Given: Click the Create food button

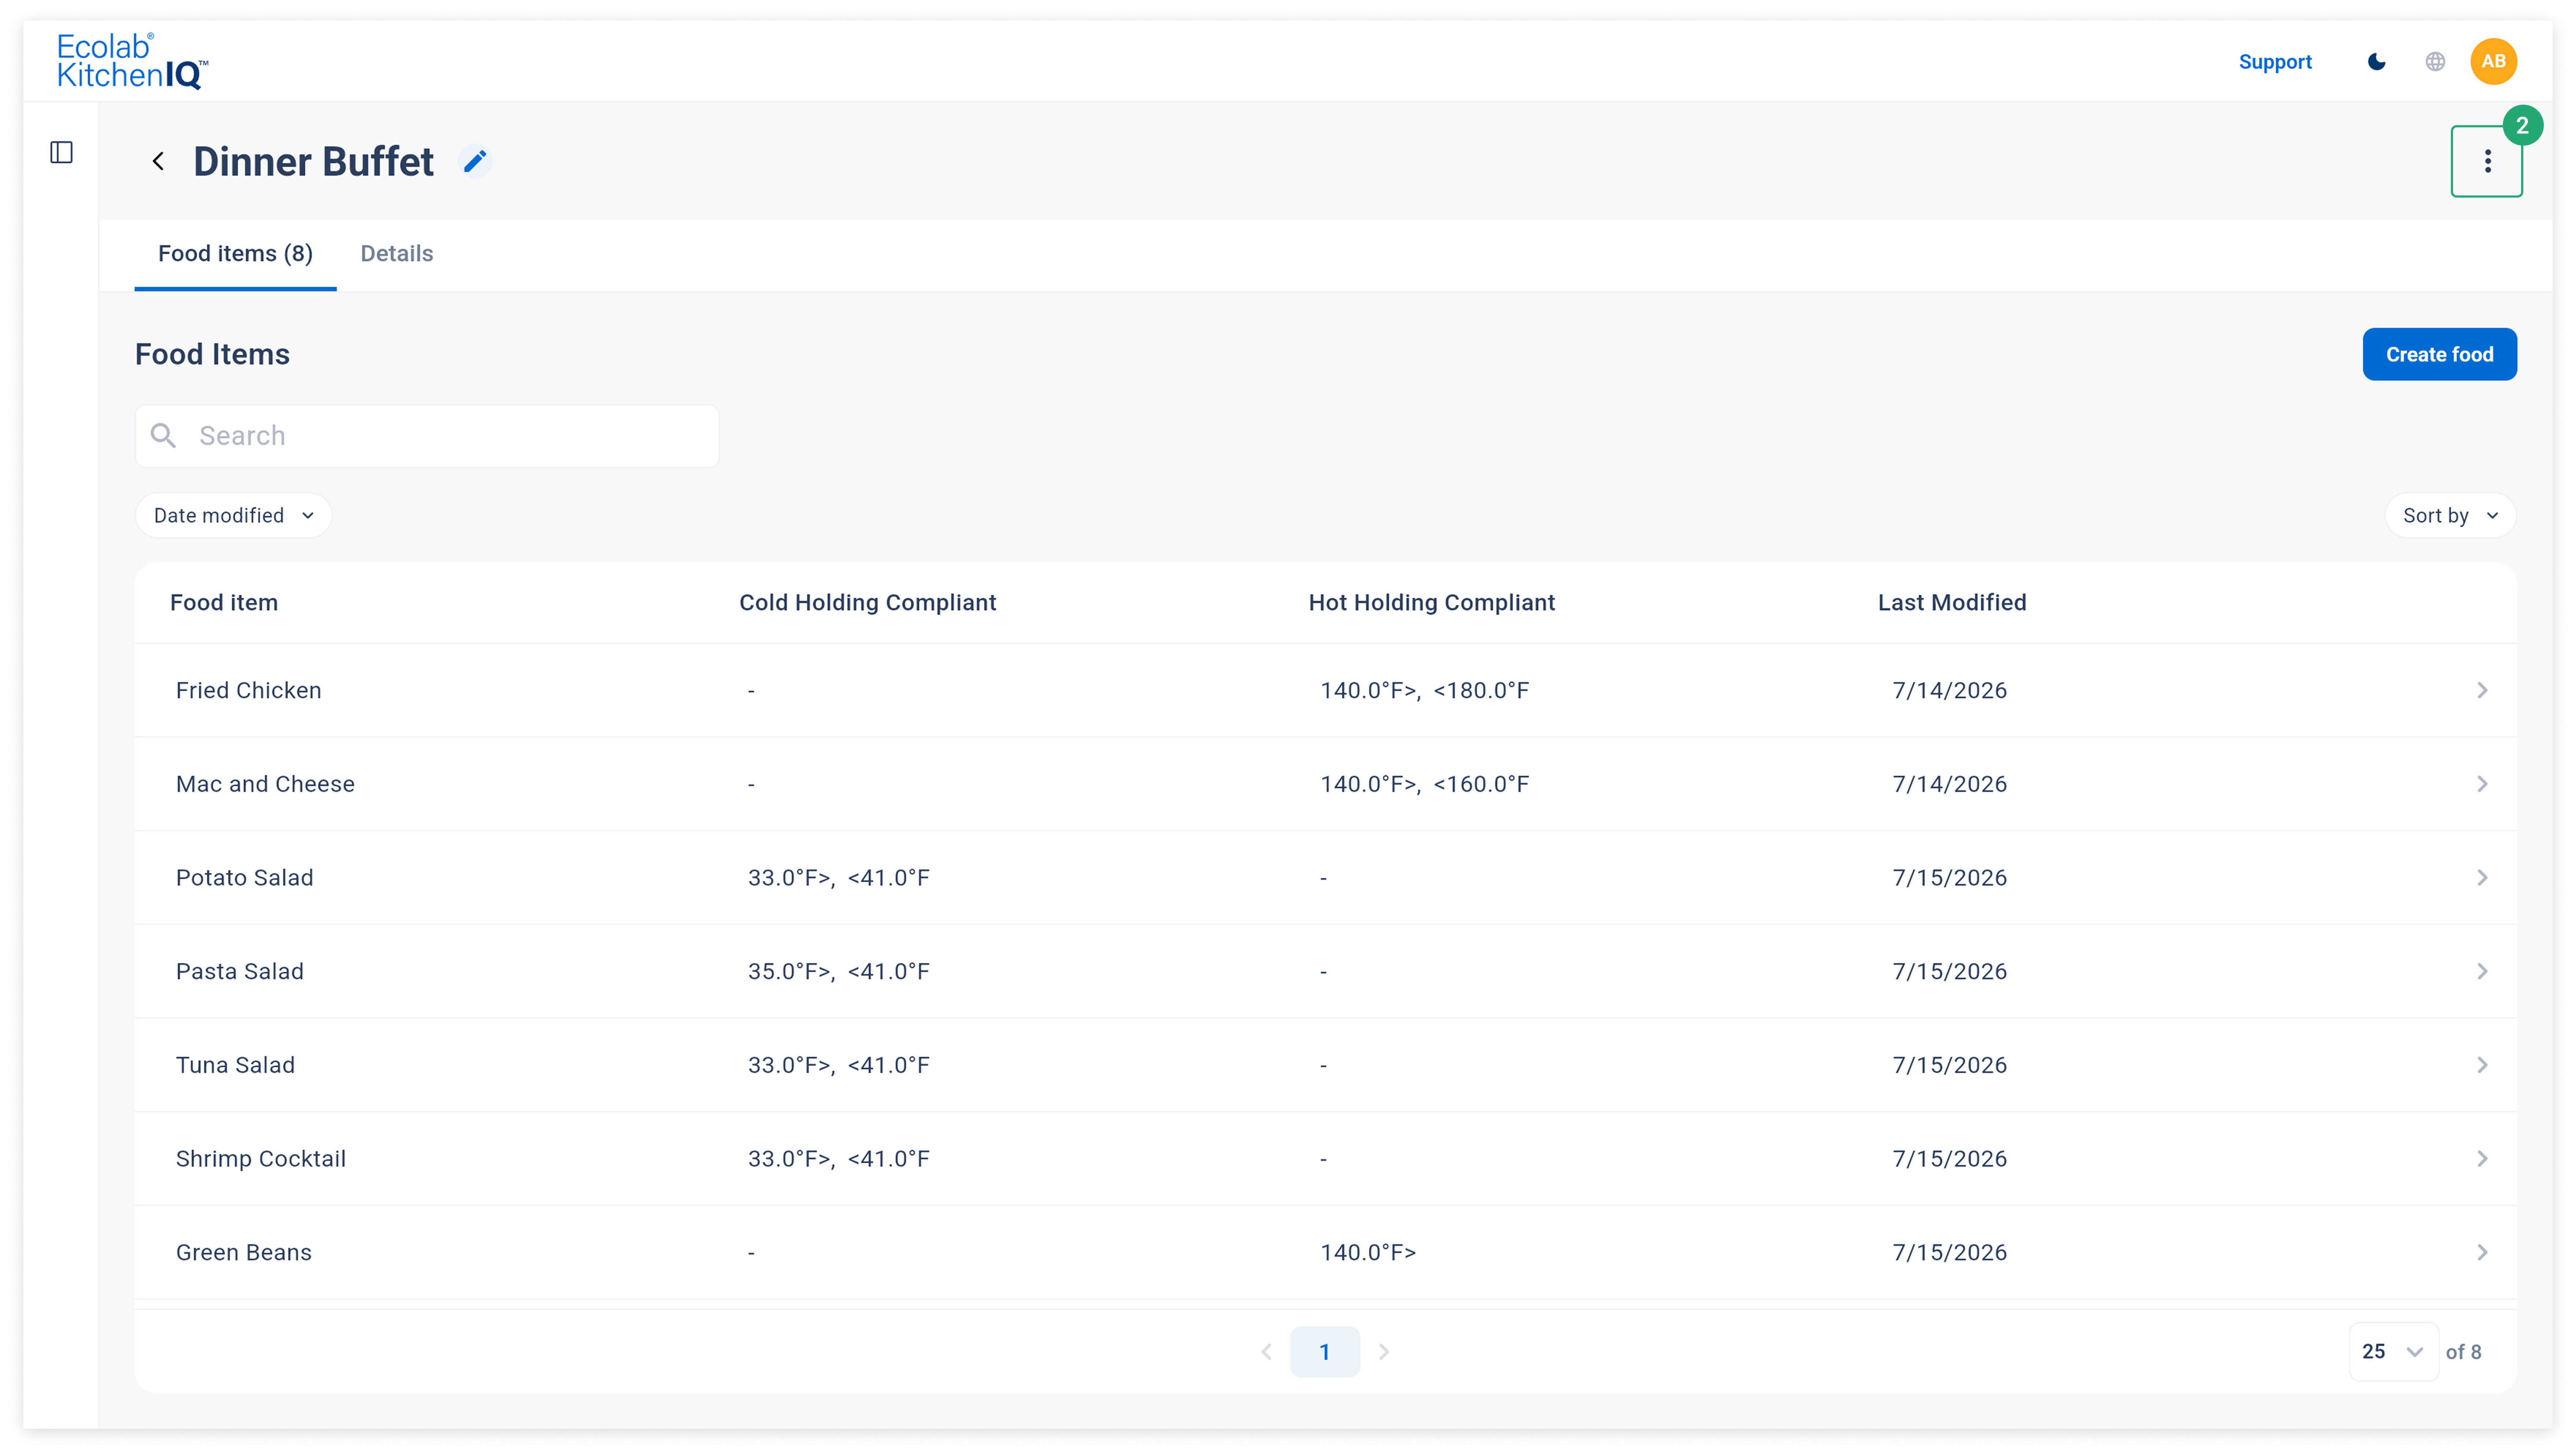Looking at the screenshot, I should pyautogui.click(x=2439, y=354).
